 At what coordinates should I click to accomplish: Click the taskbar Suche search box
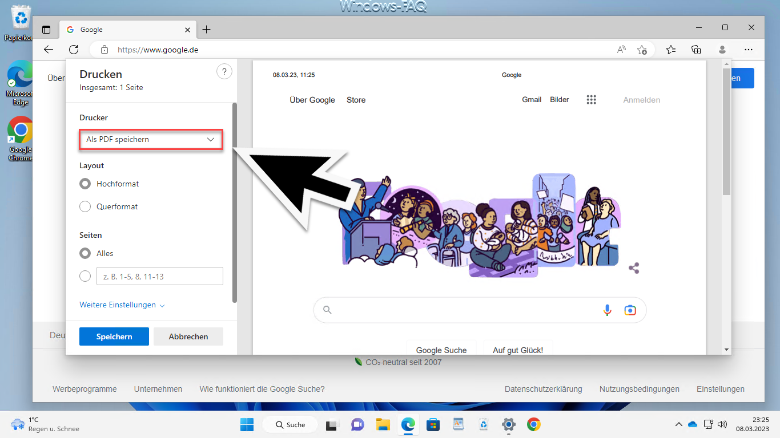291,424
